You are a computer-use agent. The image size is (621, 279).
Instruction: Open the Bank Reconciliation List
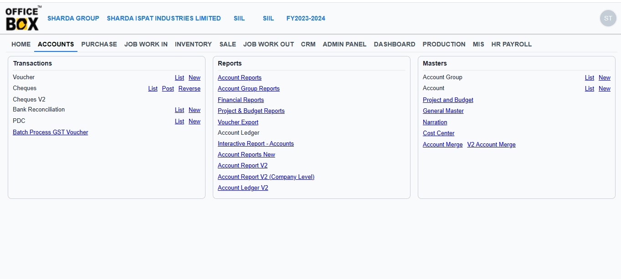(180, 110)
